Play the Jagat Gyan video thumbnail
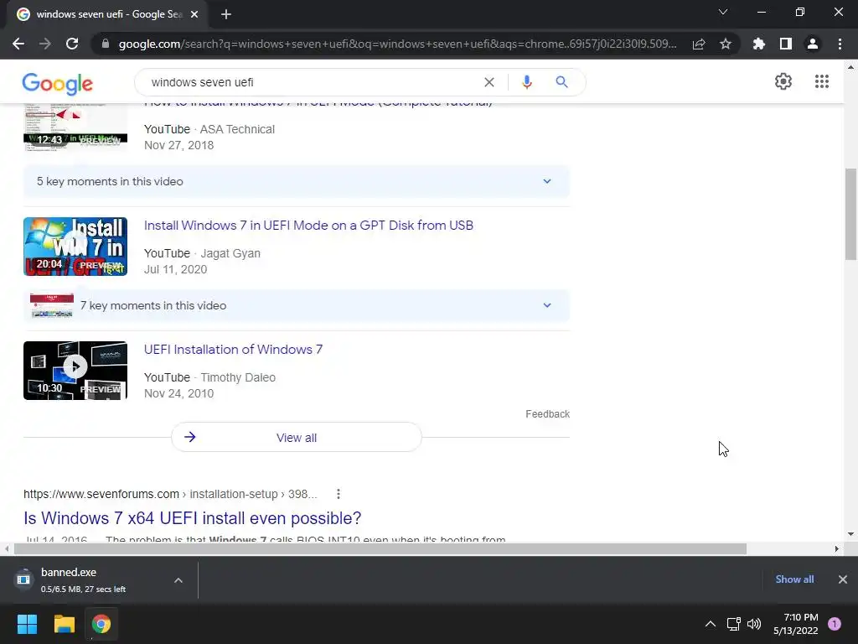Image resolution: width=858 pixels, height=644 pixels. (75, 247)
